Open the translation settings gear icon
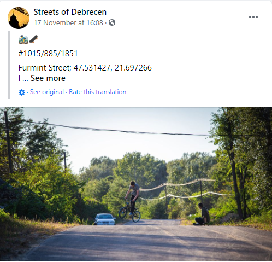 pos(22,92)
